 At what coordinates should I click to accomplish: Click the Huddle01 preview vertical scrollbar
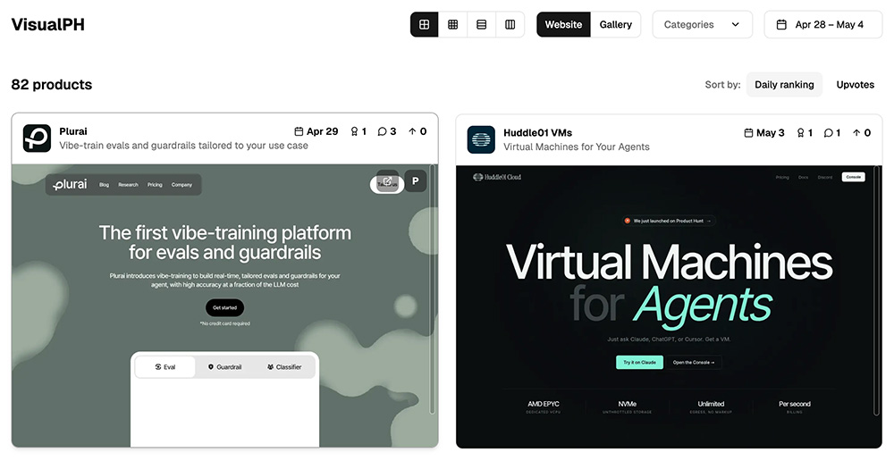click(x=877, y=290)
